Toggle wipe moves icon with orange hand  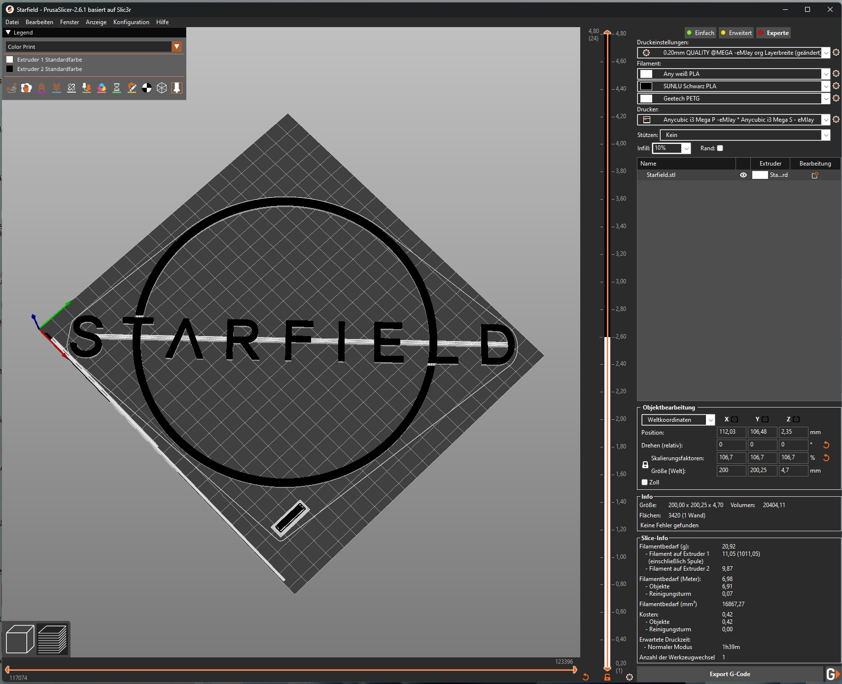point(27,88)
